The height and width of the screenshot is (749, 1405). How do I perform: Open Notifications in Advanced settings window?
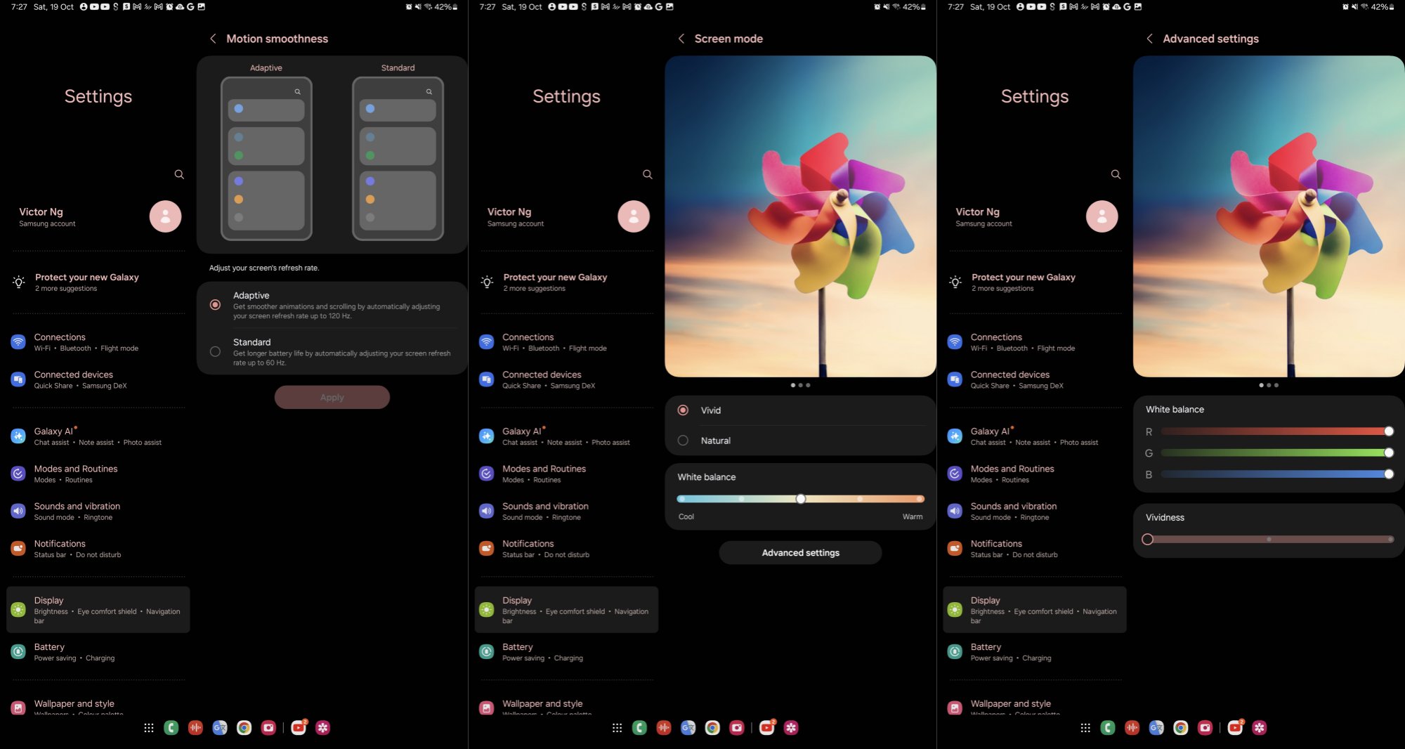coord(1035,549)
